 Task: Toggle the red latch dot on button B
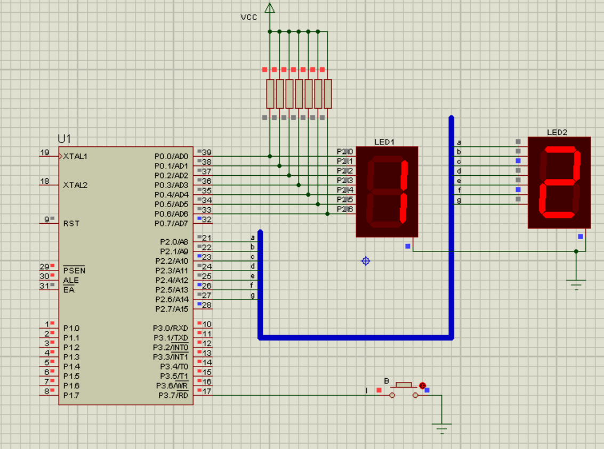[422, 386]
